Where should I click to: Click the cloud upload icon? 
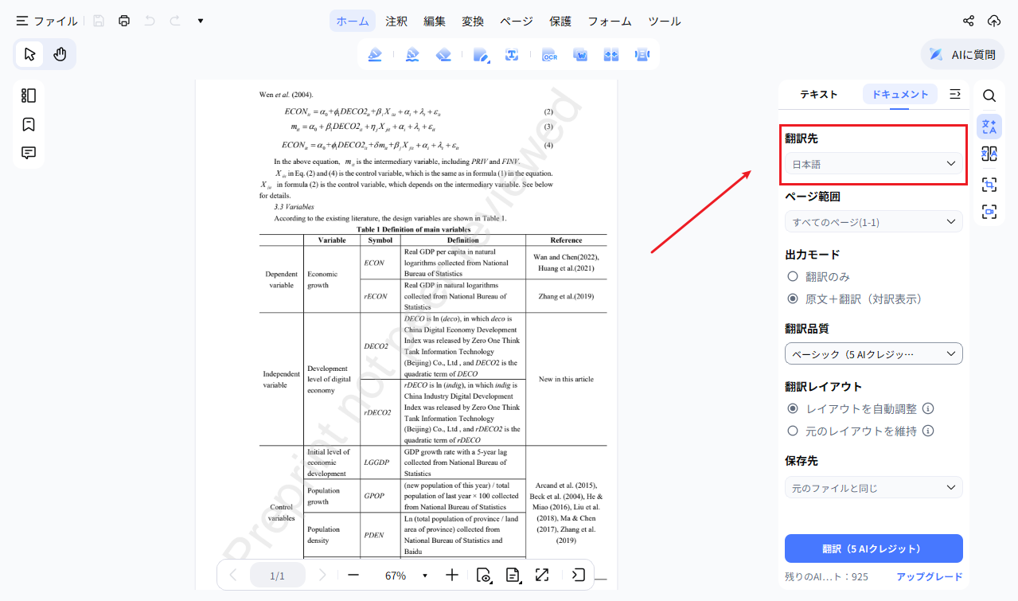(994, 21)
